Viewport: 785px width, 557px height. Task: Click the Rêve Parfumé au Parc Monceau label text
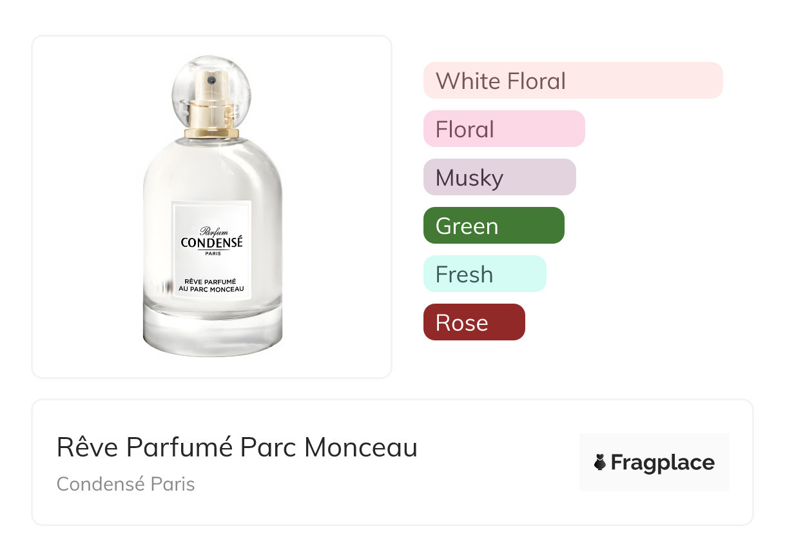tap(211, 285)
